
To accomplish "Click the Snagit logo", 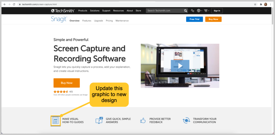I will click(59, 19).
